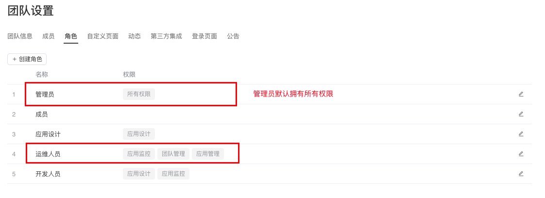Click edit pencil for 成员 role
This screenshot has height=198, width=545.
(x=521, y=114)
